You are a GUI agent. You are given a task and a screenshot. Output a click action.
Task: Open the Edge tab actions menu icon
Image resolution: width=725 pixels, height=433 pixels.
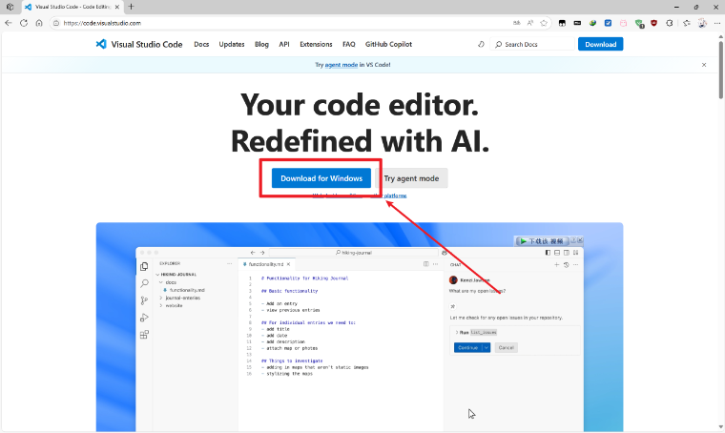click(10, 7)
